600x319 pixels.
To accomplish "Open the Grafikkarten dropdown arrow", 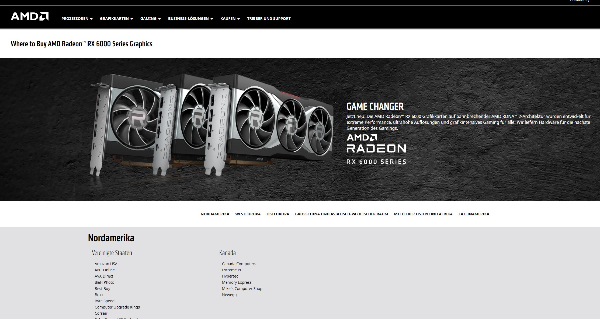I will click(x=132, y=19).
